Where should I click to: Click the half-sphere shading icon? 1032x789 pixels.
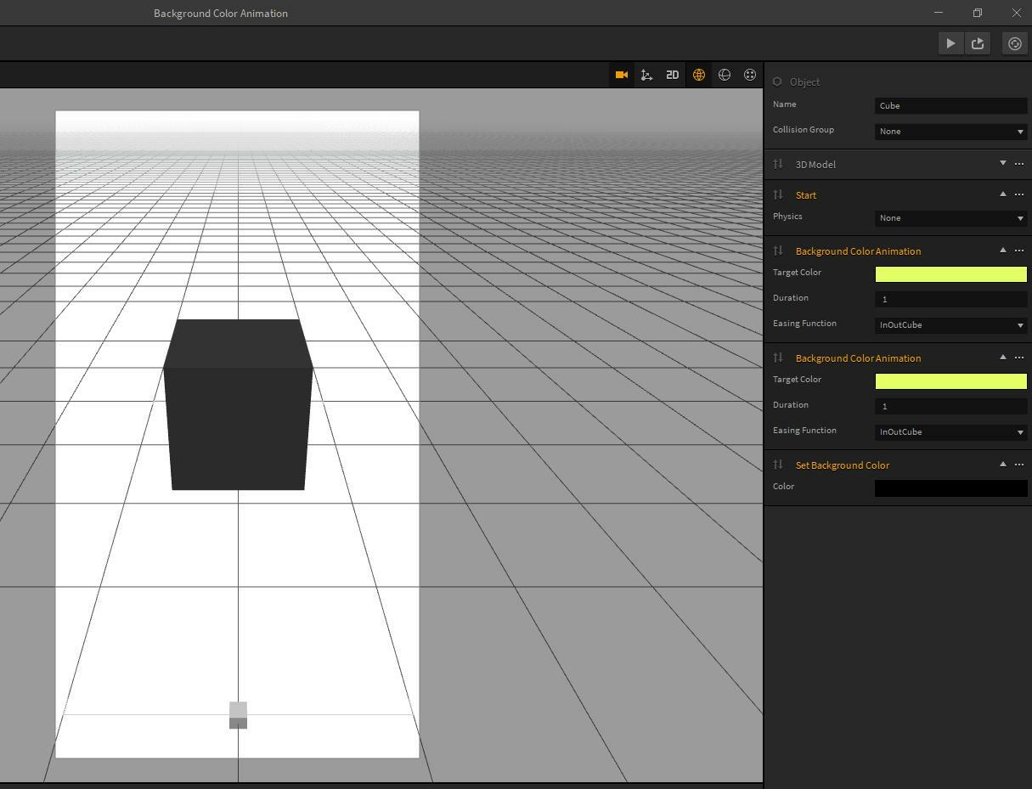[x=725, y=75]
